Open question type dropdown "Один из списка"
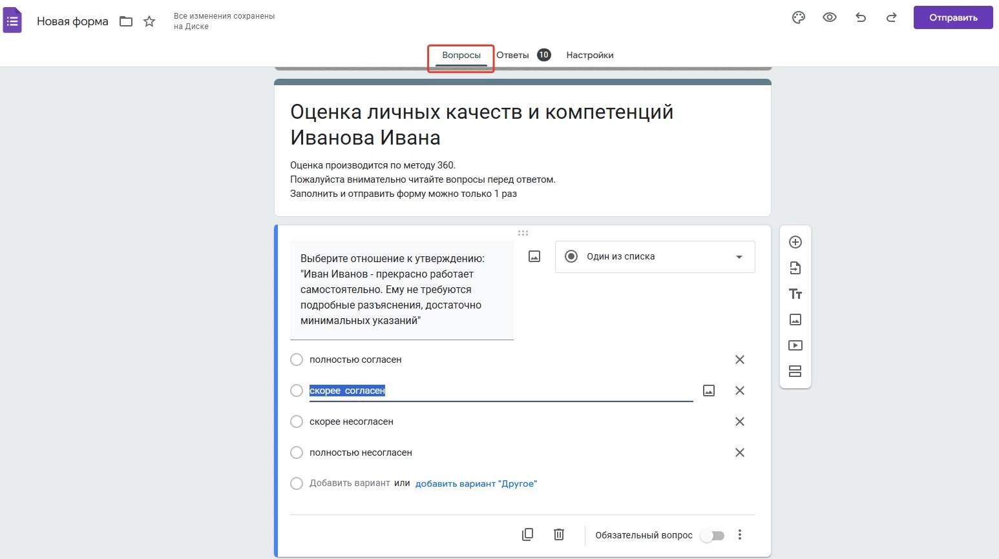999x559 pixels. (x=655, y=257)
